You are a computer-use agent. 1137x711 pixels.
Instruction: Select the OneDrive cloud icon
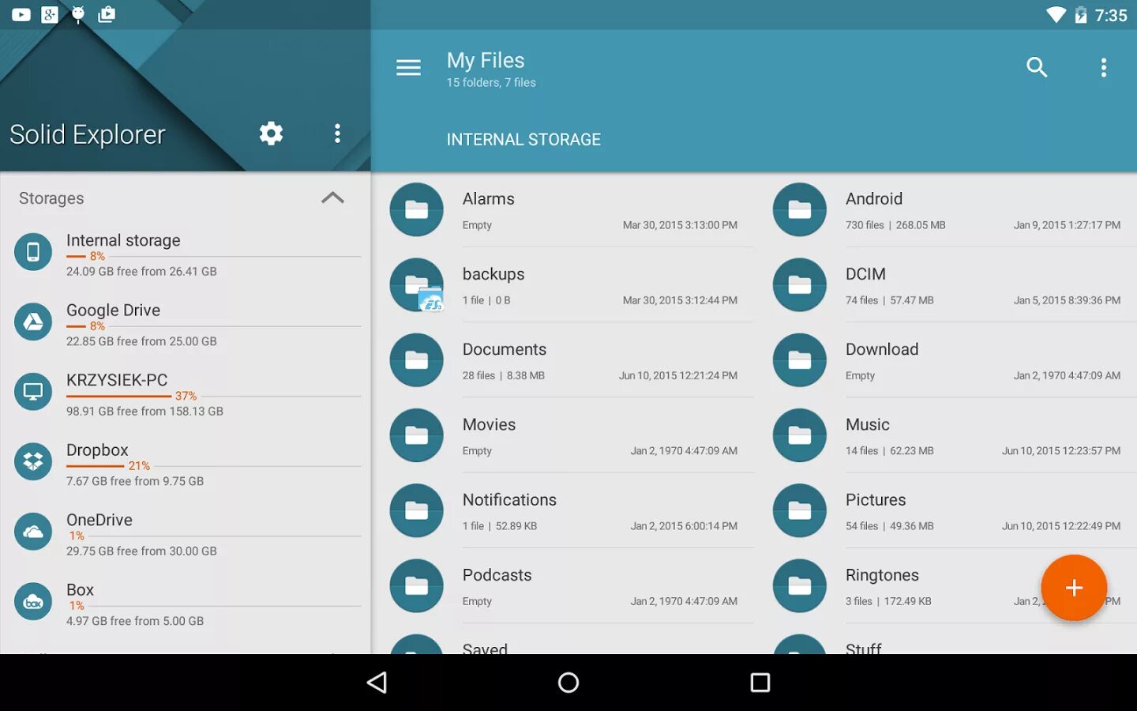[33, 532]
